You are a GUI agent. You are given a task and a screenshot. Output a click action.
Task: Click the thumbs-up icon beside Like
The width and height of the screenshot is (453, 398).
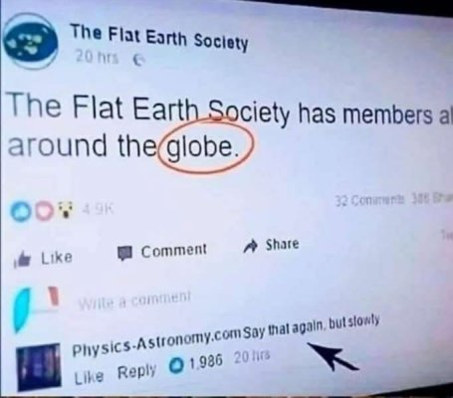click(23, 259)
